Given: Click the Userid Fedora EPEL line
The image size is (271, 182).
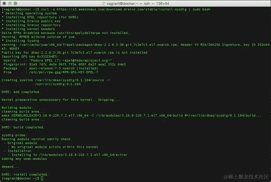Looking at the screenshot, I should (x=58, y=60).
